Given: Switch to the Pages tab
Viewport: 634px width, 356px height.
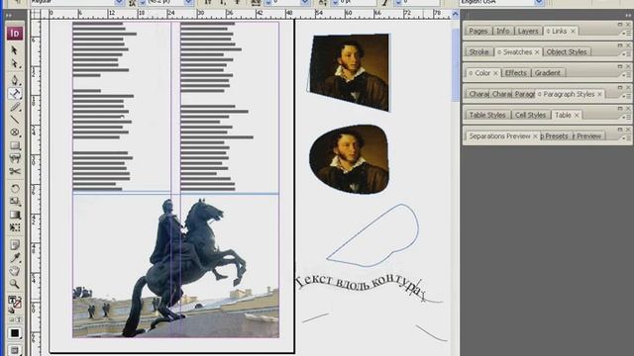Looking at the screenshot, I should coord(477,31).
